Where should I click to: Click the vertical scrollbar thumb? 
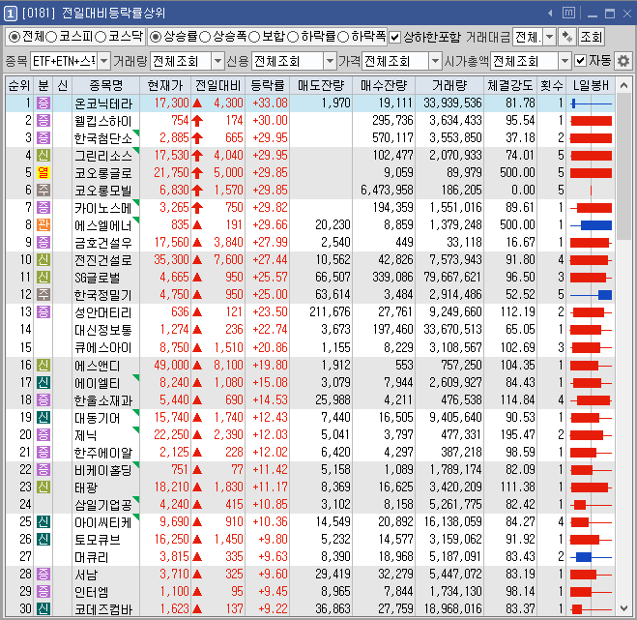(623, 166)
